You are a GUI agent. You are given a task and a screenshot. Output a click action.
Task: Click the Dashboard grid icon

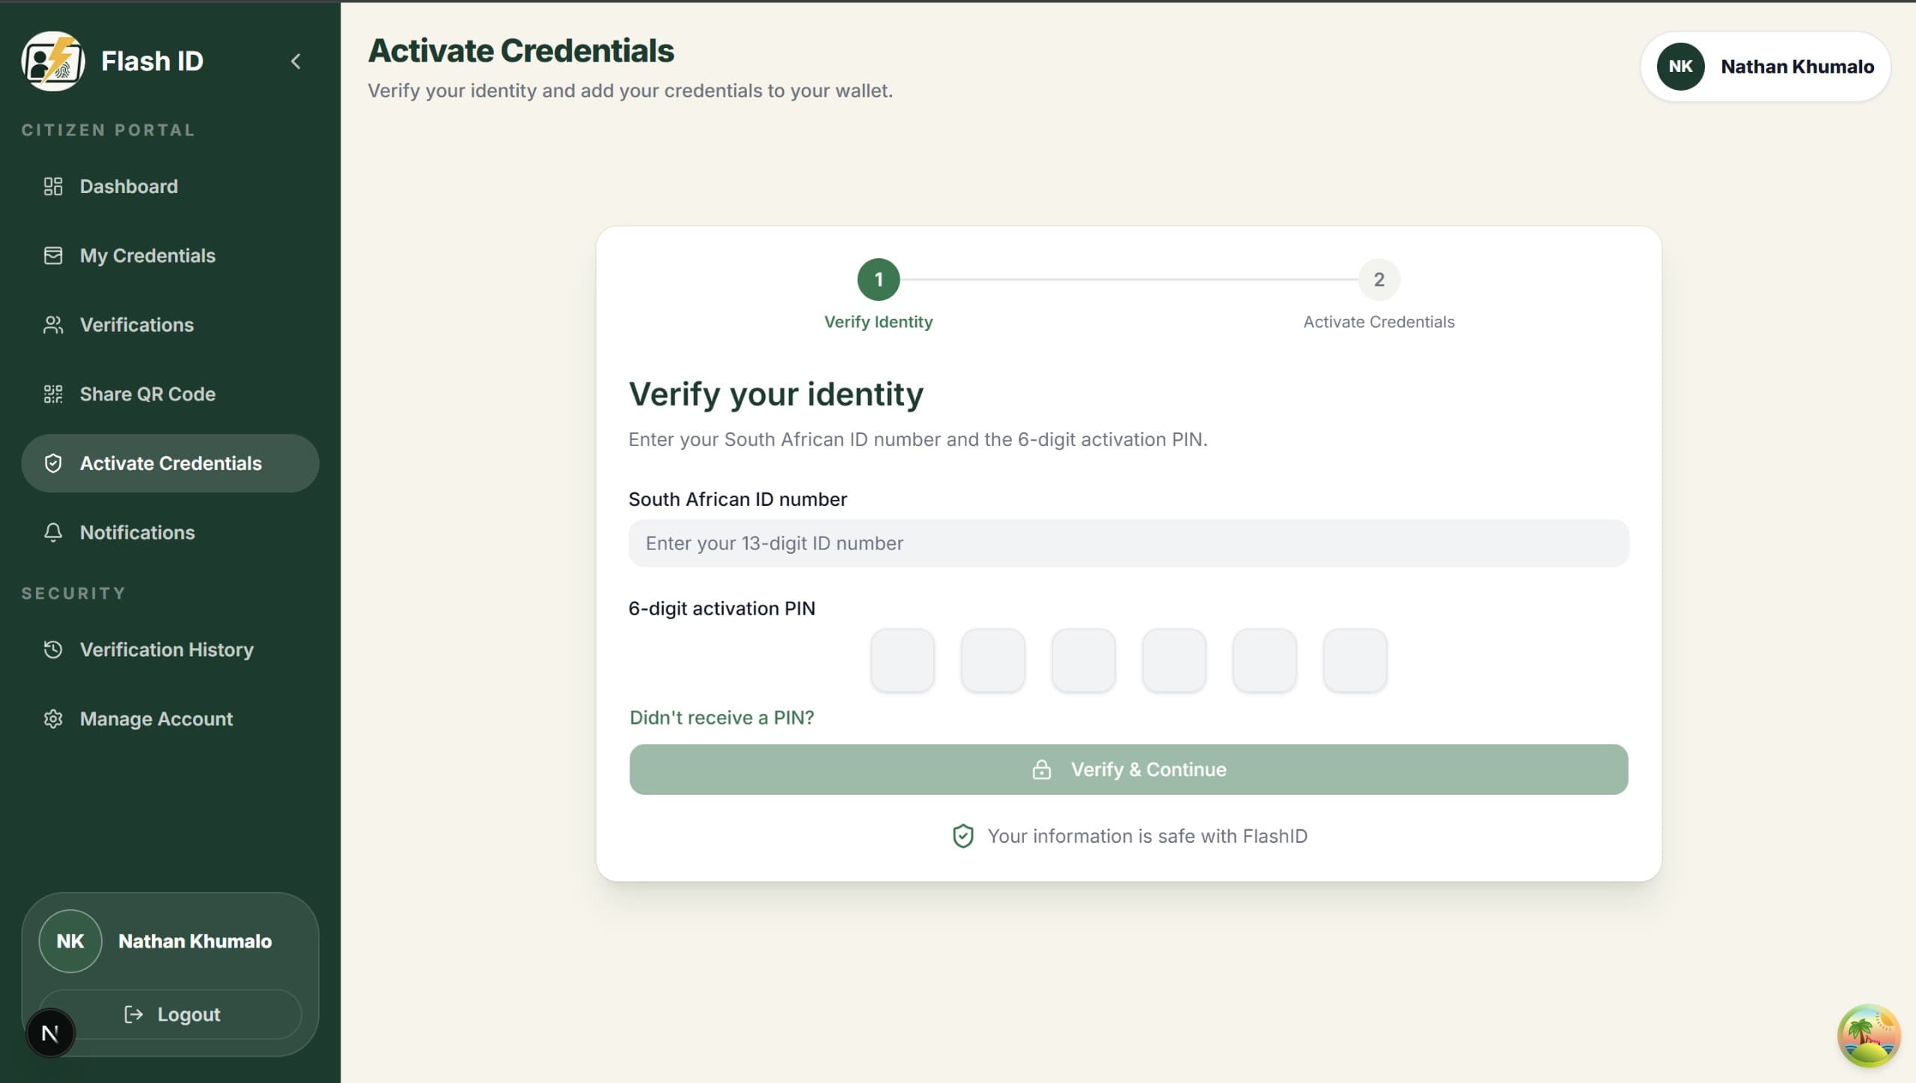click(53, 186)
